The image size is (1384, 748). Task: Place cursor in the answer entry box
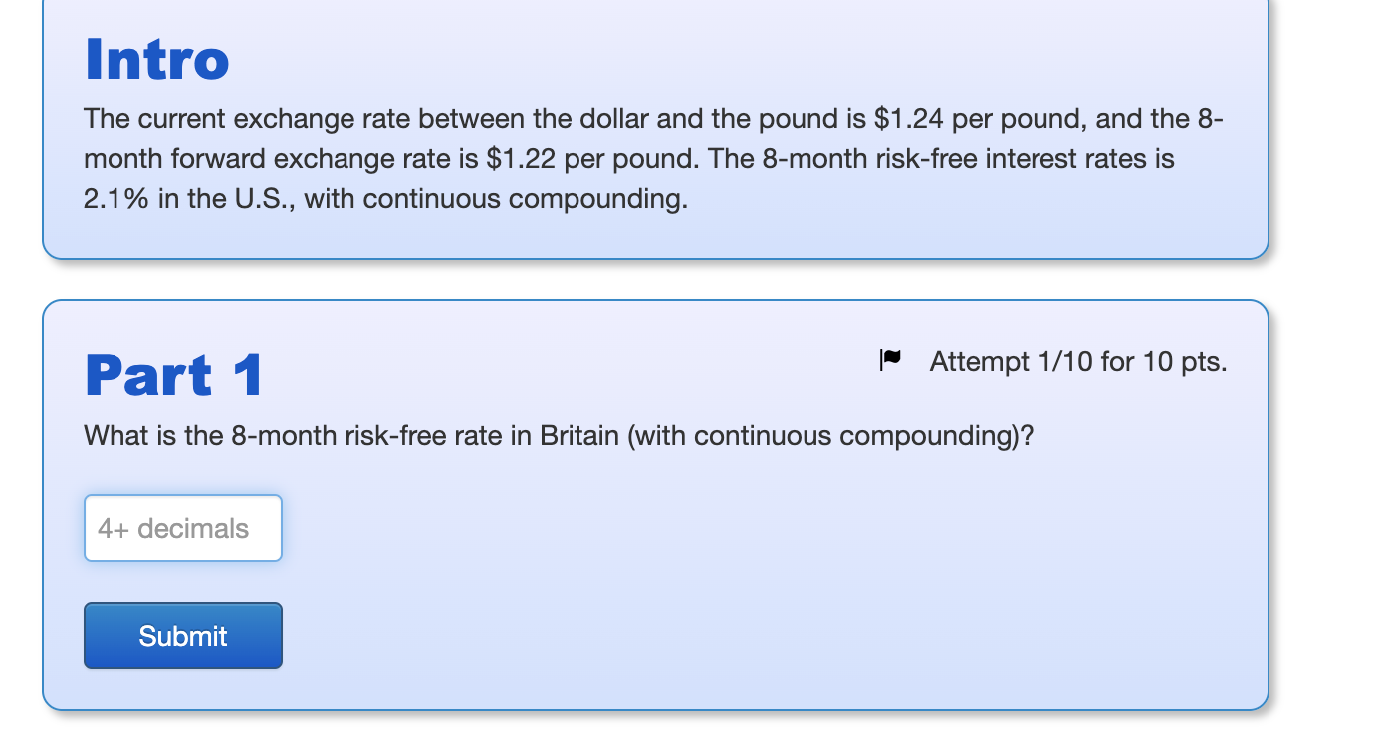pos(182,527)
